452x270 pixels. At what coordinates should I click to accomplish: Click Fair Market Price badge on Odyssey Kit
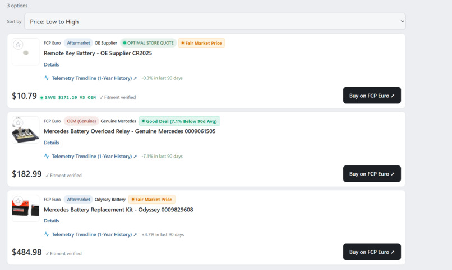[x=151, y=200]
